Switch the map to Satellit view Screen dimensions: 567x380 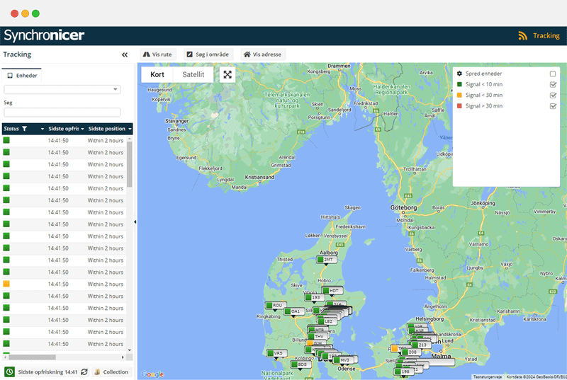193,74
